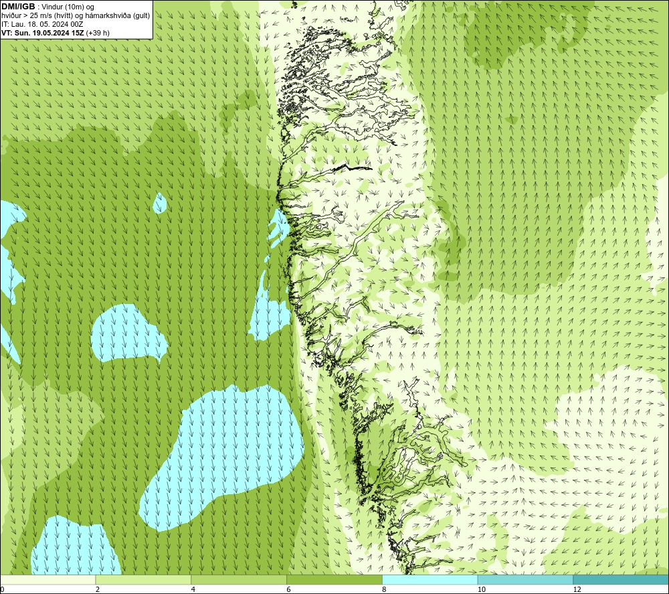Click the scale label '4'
The height and width of the screenshot is (594, 669).
pos(193,589)
